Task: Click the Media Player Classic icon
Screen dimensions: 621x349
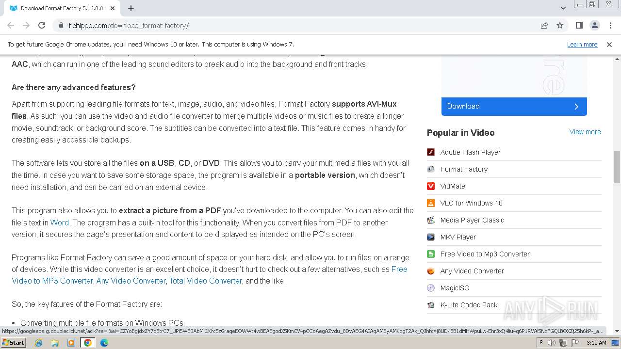Action: click(431, 220)
